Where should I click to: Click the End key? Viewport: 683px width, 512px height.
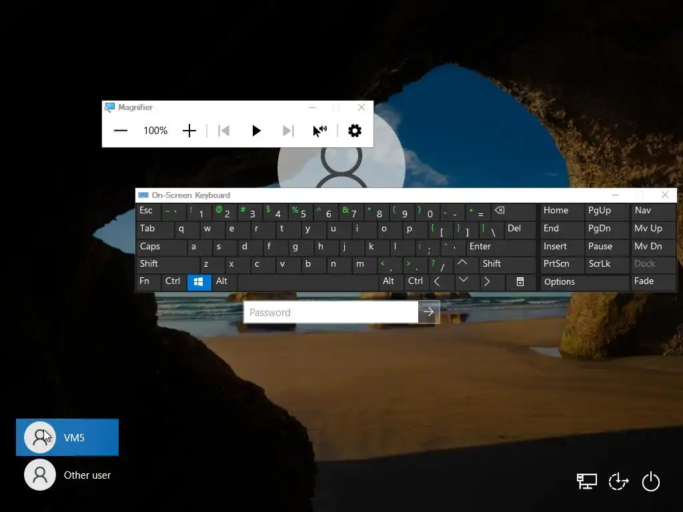click(562, 229)
